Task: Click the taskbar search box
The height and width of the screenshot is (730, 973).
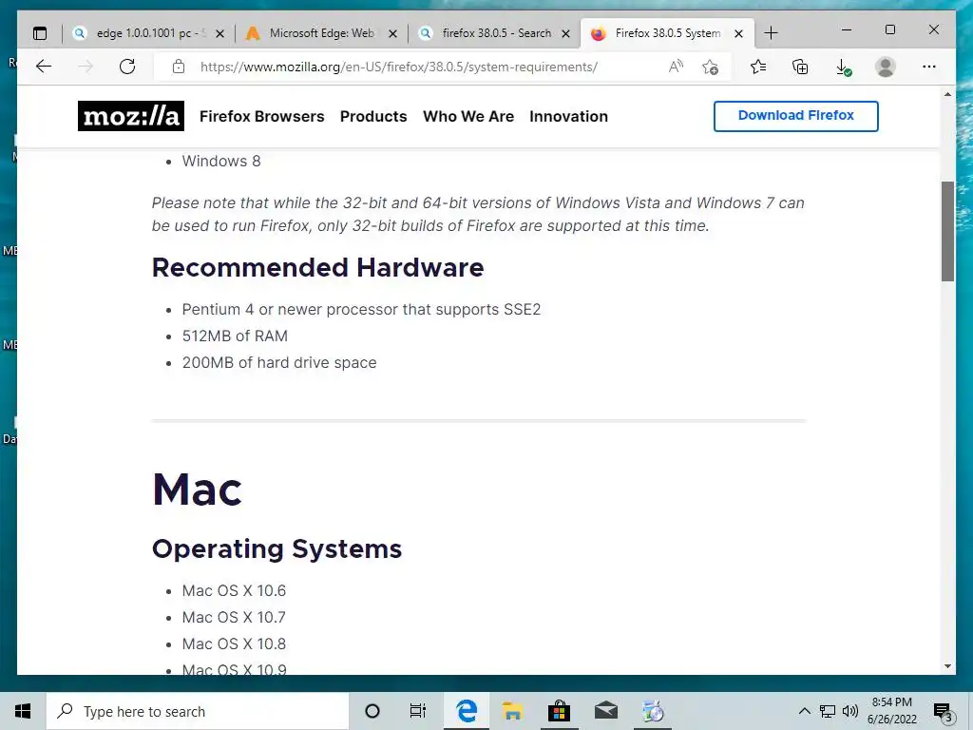Action: [198, 711]
